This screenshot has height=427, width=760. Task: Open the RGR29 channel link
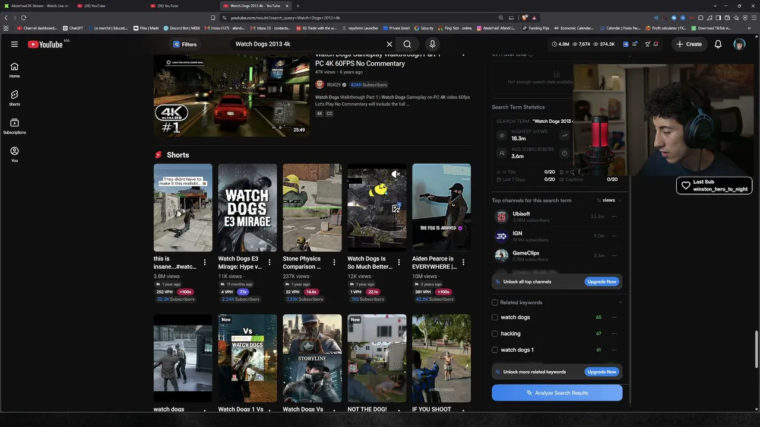[x=334, y=85]
